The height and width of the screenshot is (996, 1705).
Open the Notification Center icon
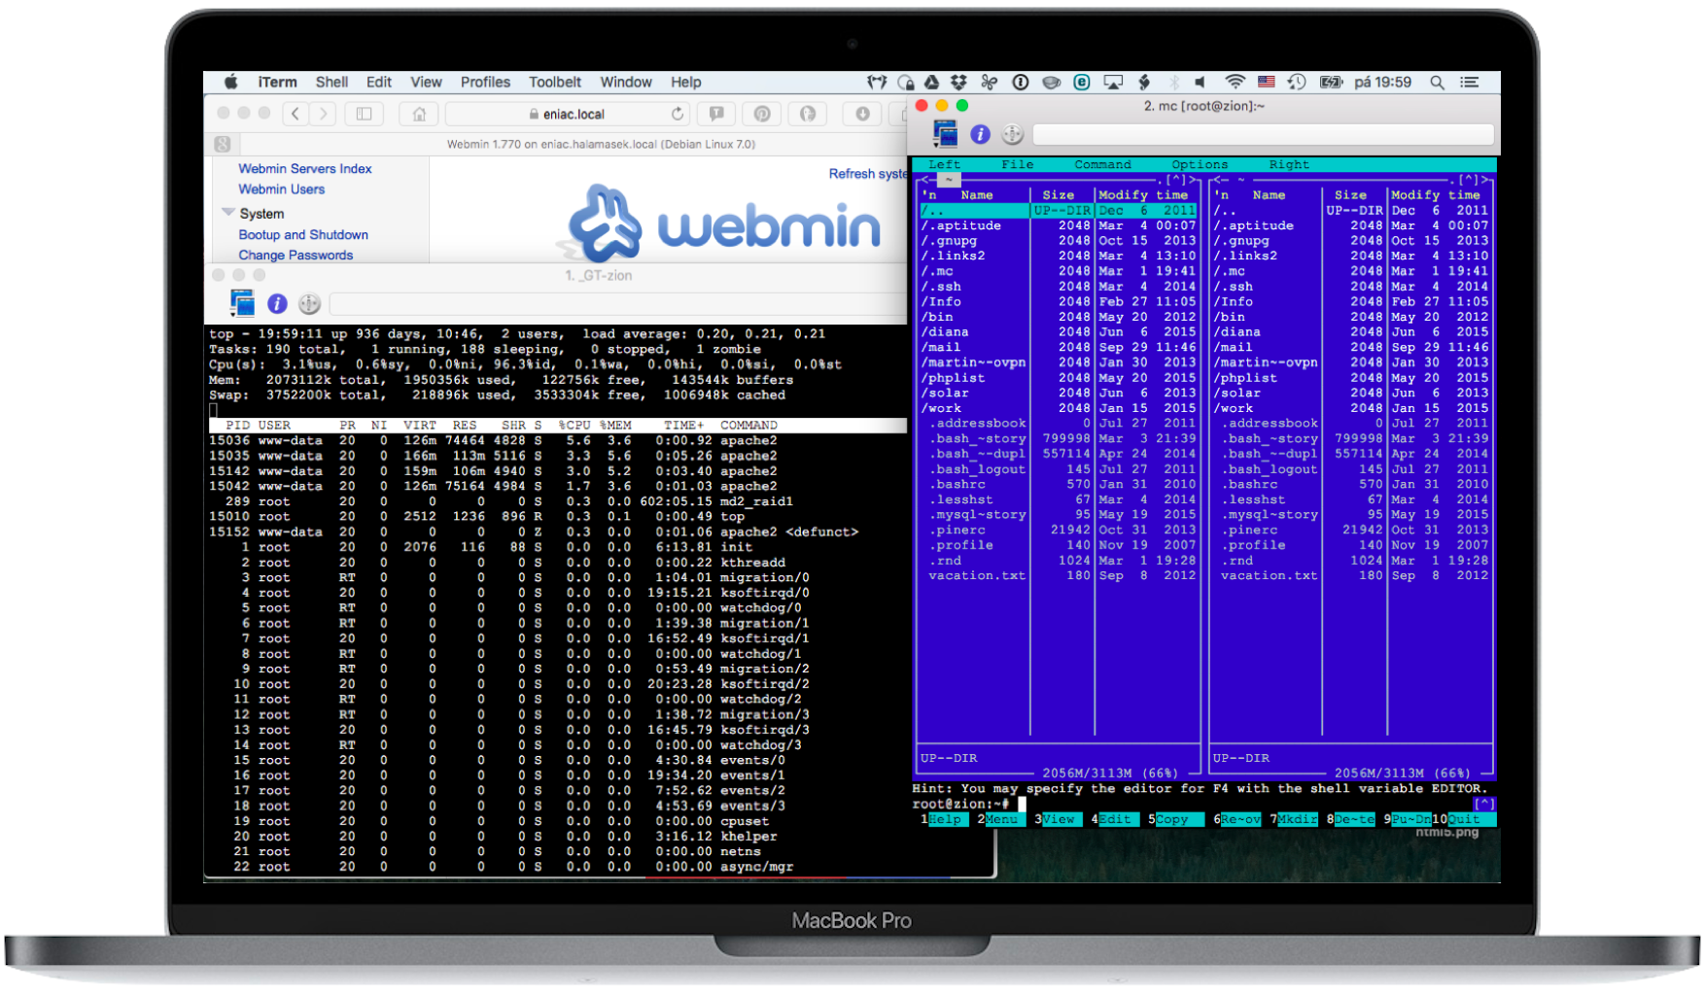tap(1470, 83)
